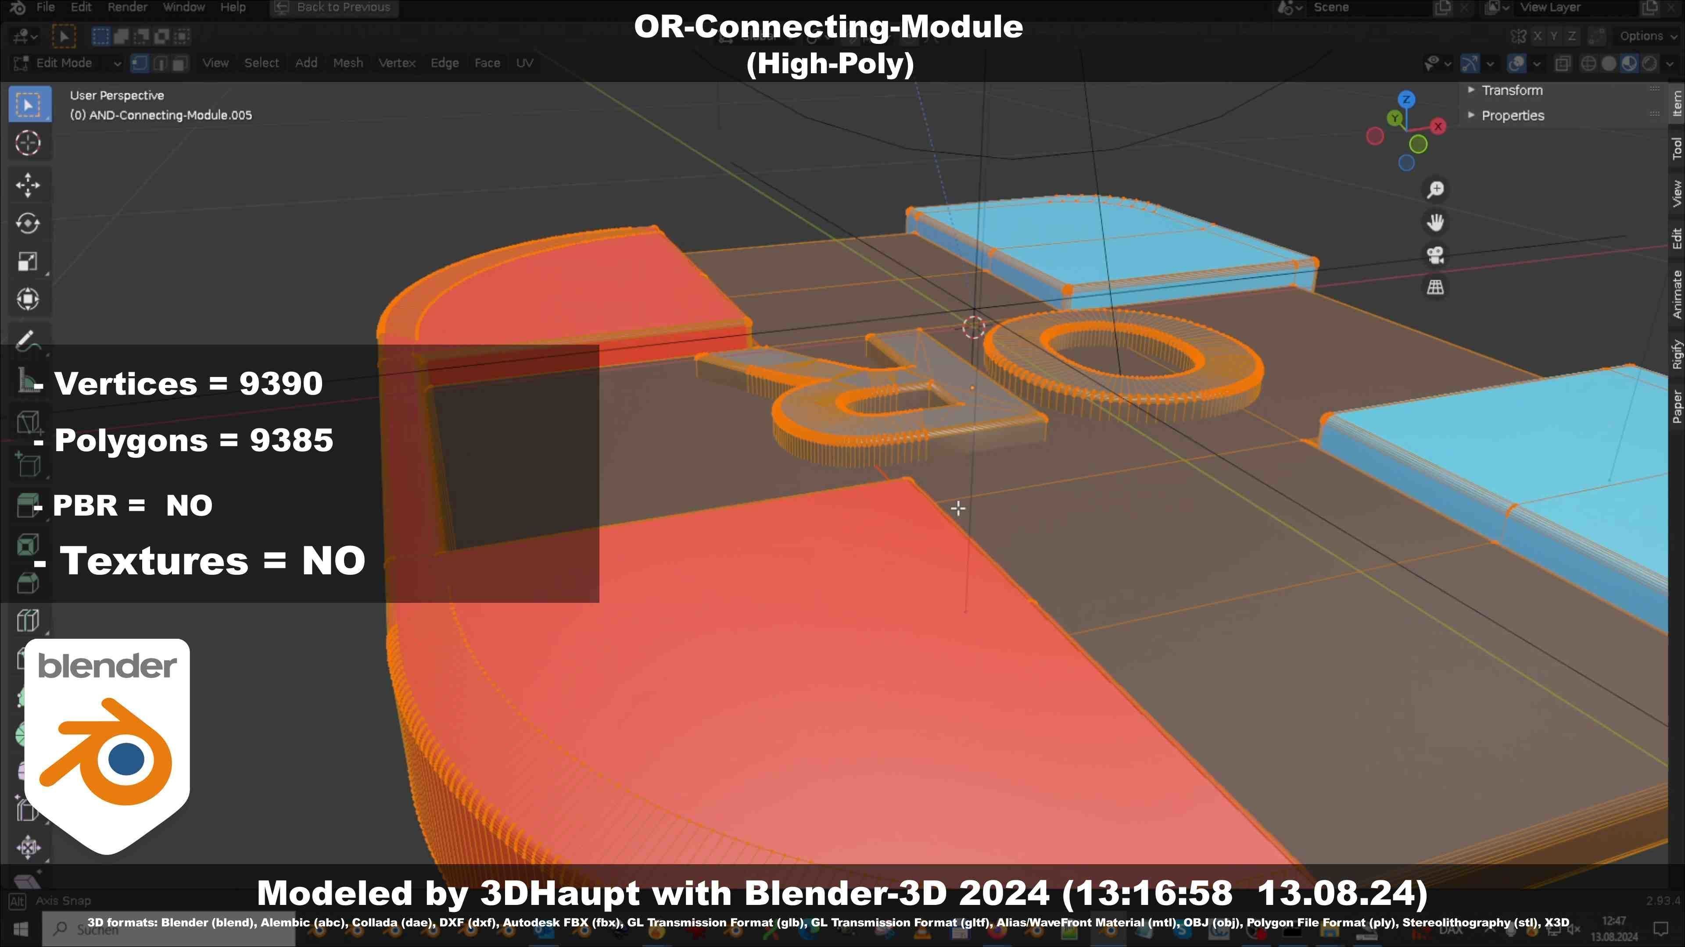Image resolution: width=1685 pixels, height=947 pixels.
Task: Select the Scale tool
Action: click(x=28, y=261)
